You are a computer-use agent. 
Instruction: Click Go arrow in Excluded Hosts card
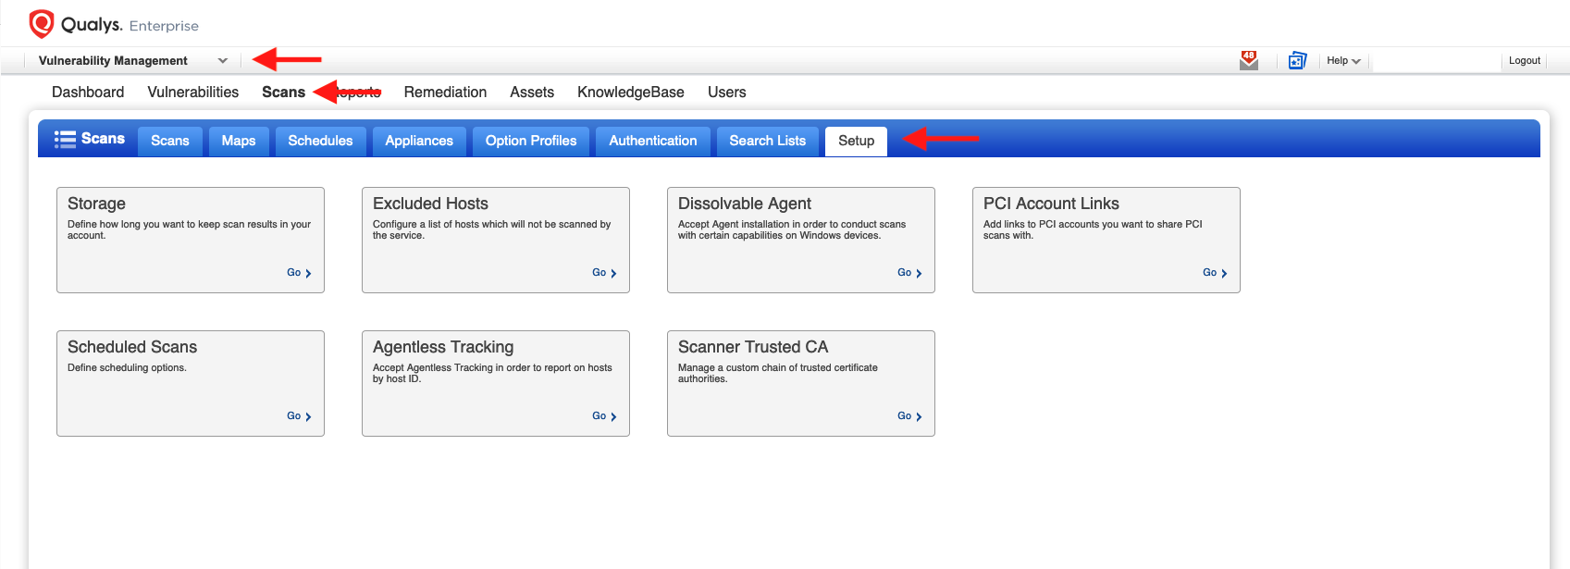pyautogui.click(x=604, y=273)
